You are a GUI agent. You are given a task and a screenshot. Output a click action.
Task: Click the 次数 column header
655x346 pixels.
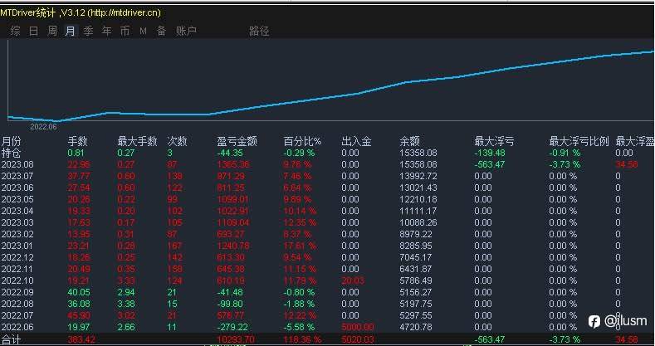click(x=177, y=141)
